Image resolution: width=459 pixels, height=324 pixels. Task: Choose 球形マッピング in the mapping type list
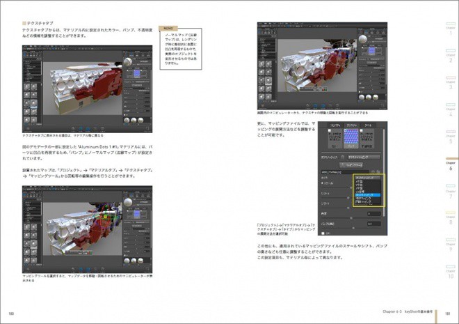pos(368,199)
